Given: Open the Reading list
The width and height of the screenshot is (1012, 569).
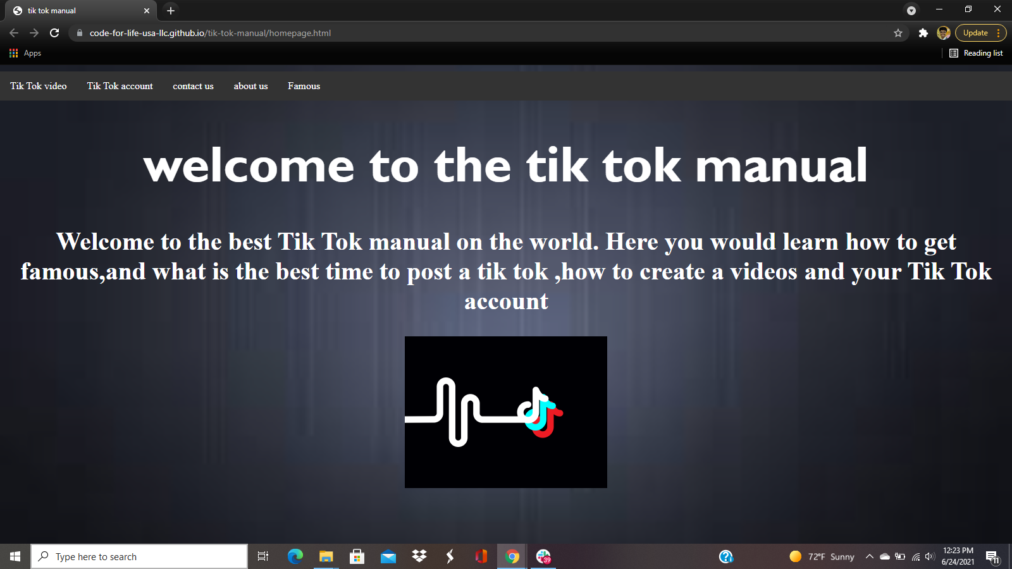Looking at the screenshot, I should coord(976,53).
